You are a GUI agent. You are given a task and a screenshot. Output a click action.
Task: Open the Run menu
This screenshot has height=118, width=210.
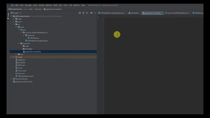[x=60, y=5]
